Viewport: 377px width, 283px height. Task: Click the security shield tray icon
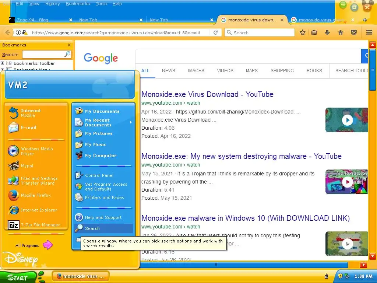pos(340,276)
